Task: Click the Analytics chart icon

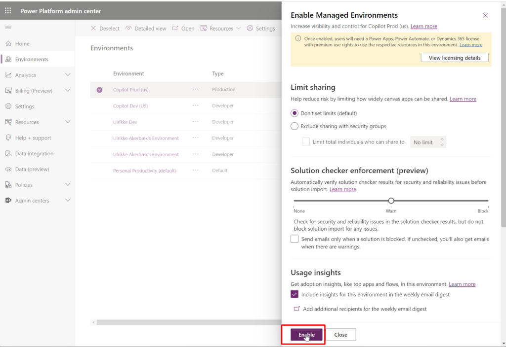Action: (8, 75)
